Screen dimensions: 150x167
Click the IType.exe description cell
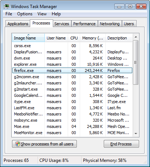[x=117, y=102]
